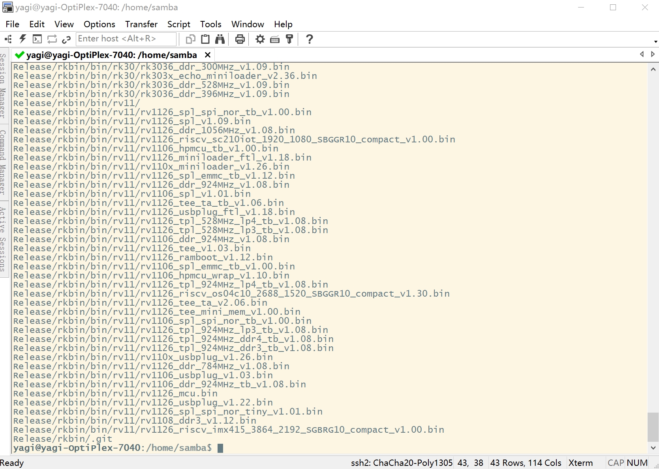This screenshot has width=659, height=469.
Task: Click the terminal scrollbar up arrow
Action: tap(653, 69)
